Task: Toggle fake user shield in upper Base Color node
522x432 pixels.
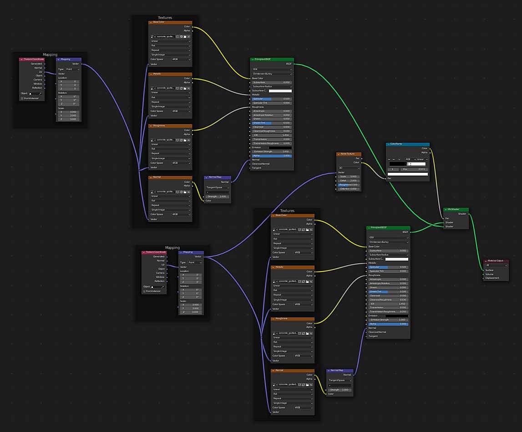Action: pyautogui.click(x=177, y=36)
